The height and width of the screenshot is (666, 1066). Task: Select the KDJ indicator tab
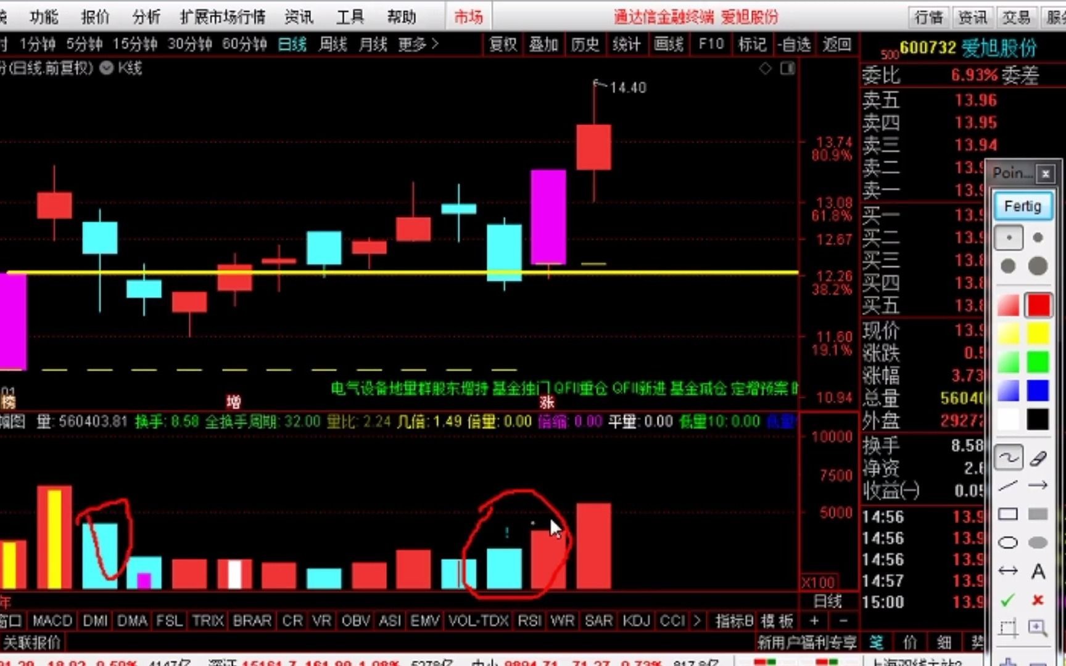pyautogui.click(x=637, y=620)
